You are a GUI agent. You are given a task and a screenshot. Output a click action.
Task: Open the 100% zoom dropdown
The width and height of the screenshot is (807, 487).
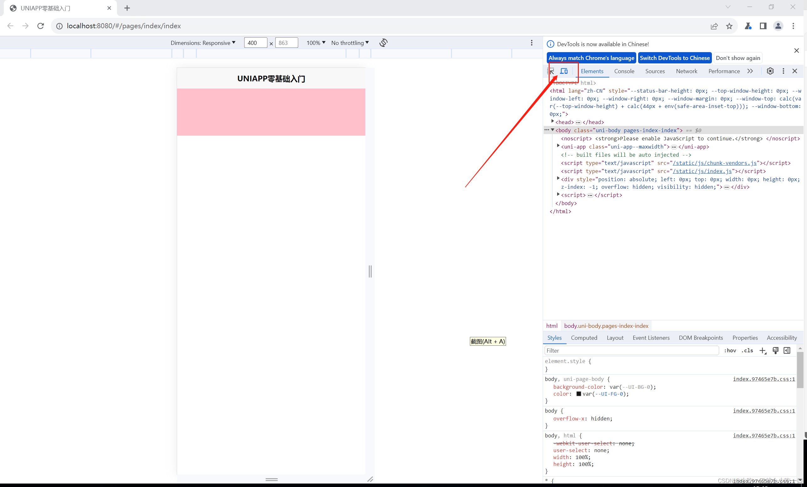(x=316, y=43)
